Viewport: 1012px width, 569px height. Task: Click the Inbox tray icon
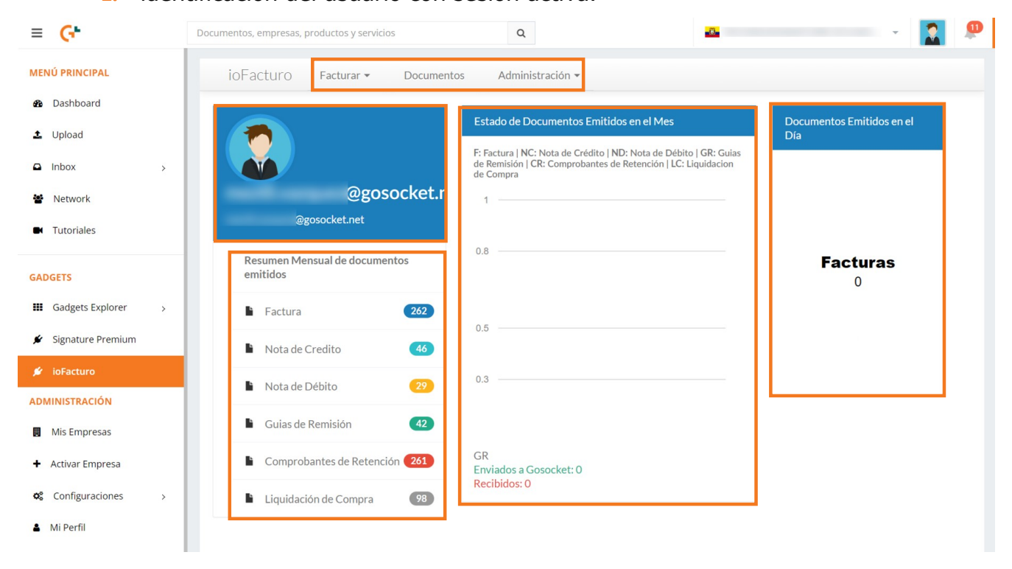coord(38,167)
